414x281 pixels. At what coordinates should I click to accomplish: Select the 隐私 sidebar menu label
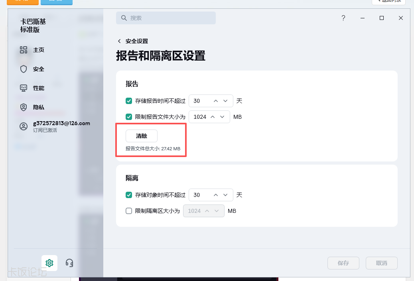(x=39, y=107)
